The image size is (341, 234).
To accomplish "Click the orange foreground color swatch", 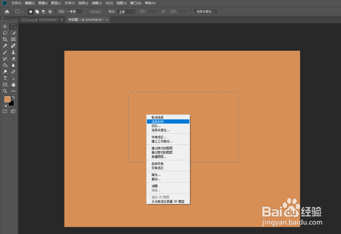I will [x=7, y=99].
